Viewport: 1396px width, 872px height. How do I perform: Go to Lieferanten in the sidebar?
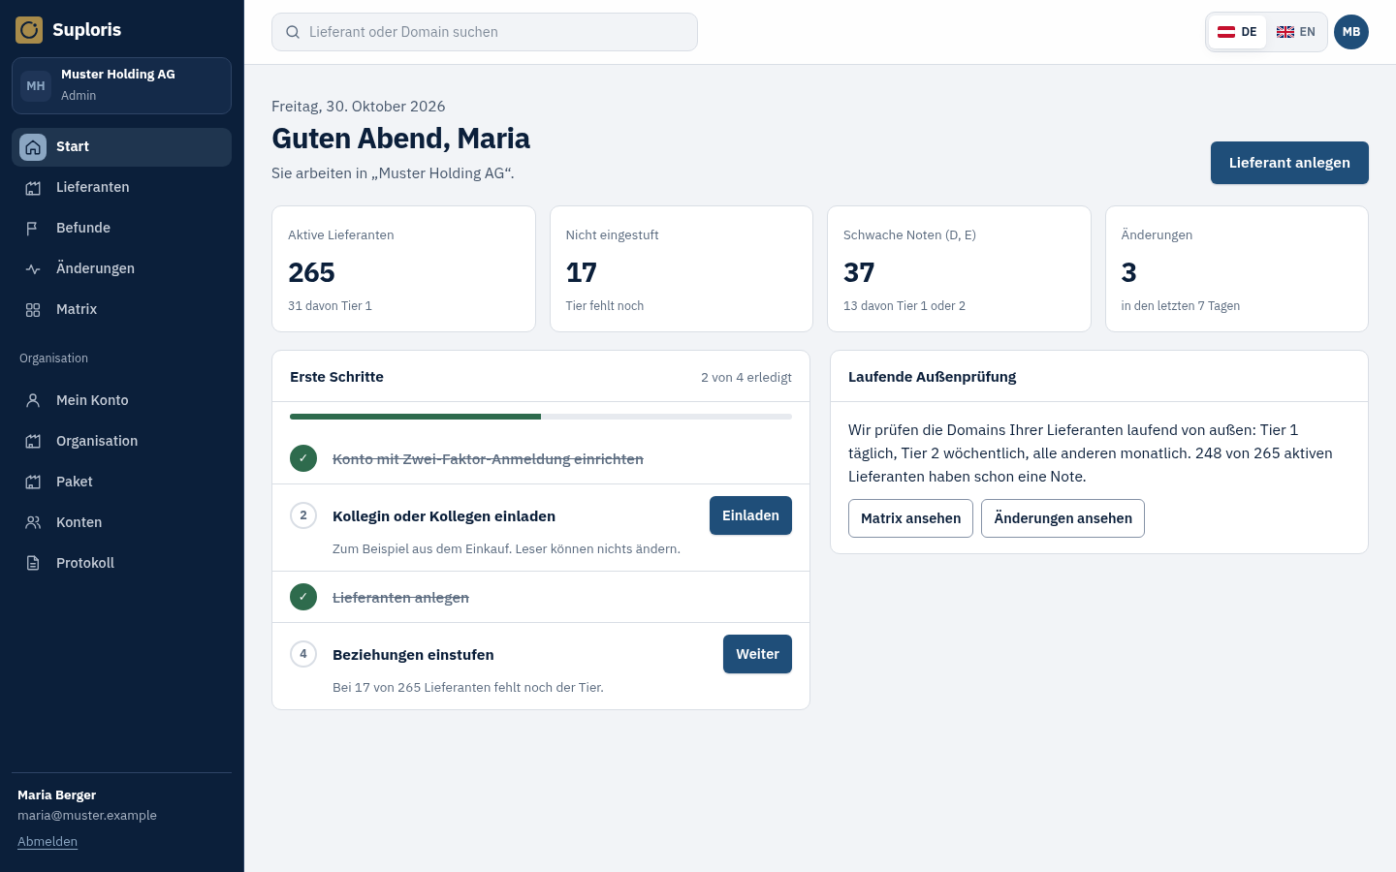[x=121, y=188]
